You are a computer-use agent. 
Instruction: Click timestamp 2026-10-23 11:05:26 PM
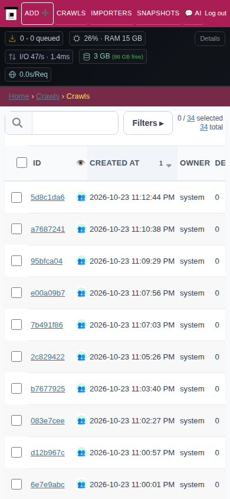[x=132, y=357]
